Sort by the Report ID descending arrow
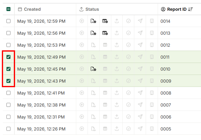Image resolution: width=201 pixels, height=140 pixels. (190, 9)
